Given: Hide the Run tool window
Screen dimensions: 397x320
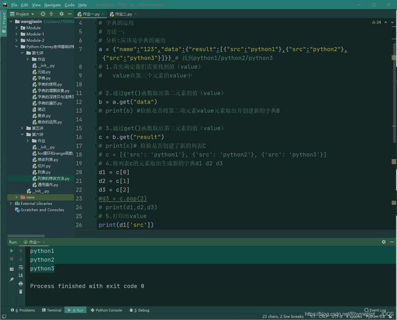Looking at the screenshot, I should coord(392,242).
